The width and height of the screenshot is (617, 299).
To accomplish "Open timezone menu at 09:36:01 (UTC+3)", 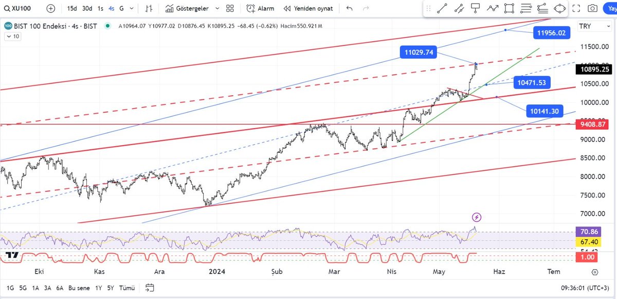I will pos(586,288).
